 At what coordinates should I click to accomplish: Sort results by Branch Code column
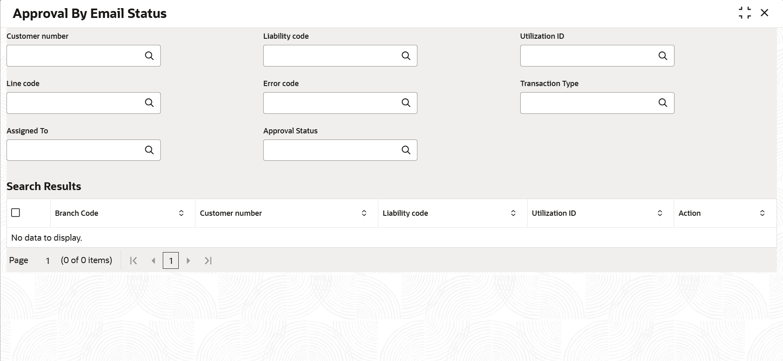181,213
